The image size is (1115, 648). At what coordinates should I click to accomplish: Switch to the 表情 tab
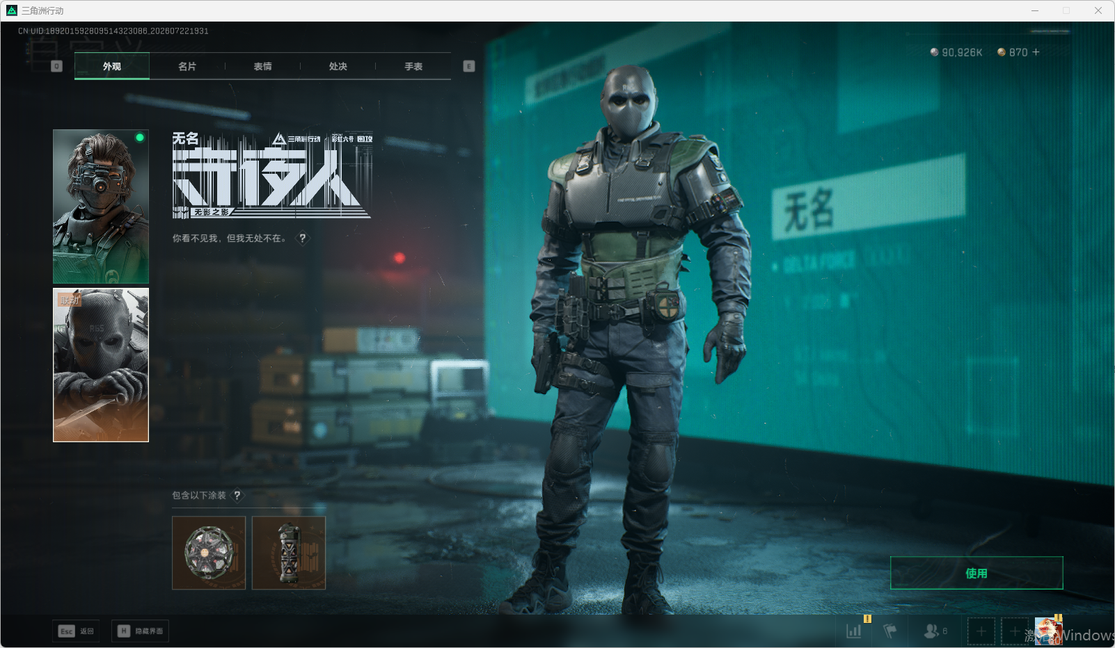tap(262, 66)
